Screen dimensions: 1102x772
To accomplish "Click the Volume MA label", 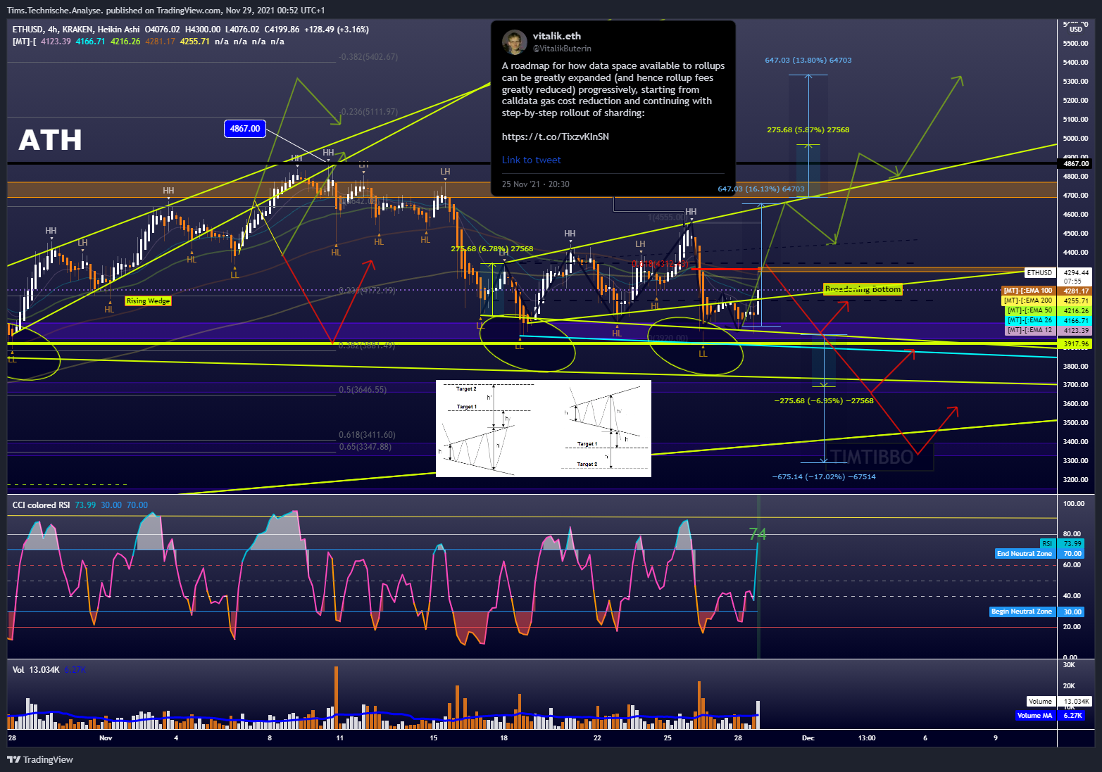I will click(1034, 715).
